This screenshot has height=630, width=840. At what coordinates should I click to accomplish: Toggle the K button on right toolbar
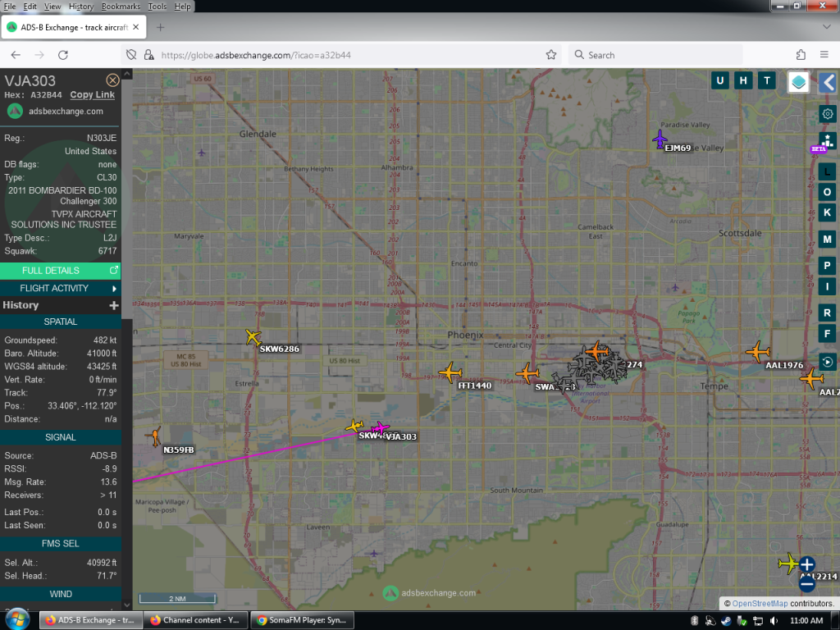(x=827, y=212)
